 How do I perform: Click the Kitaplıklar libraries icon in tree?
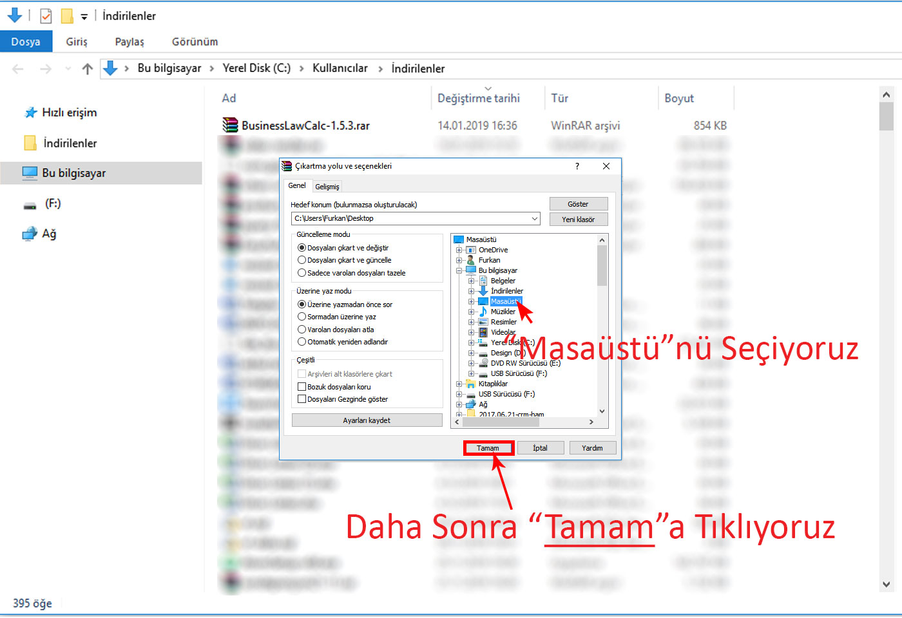(471, 384)
